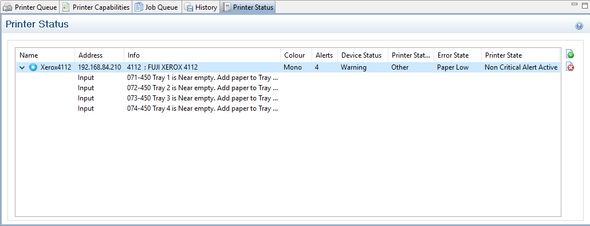Click the Colour column header
Screen dimensions: 590x226
click(297, 55)
